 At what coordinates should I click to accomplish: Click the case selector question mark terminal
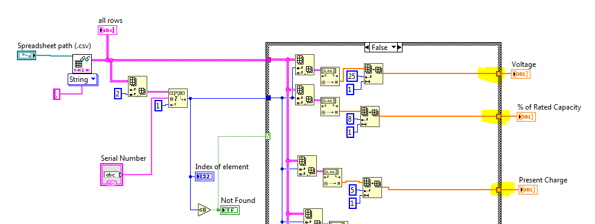click(268, 136)
